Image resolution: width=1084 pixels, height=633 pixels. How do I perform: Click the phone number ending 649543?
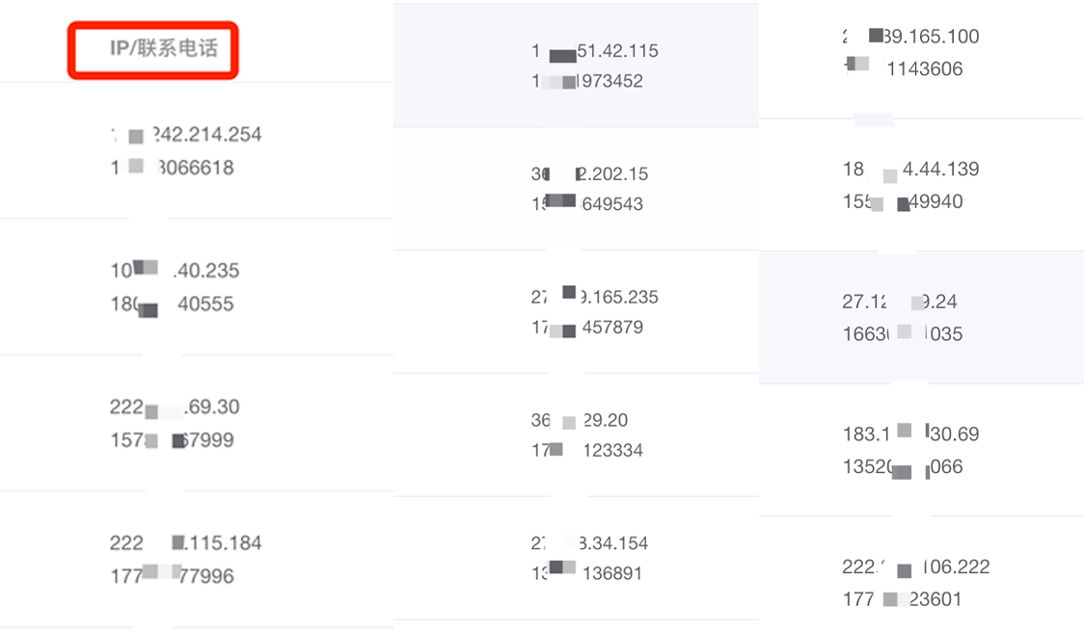(587, 203)
